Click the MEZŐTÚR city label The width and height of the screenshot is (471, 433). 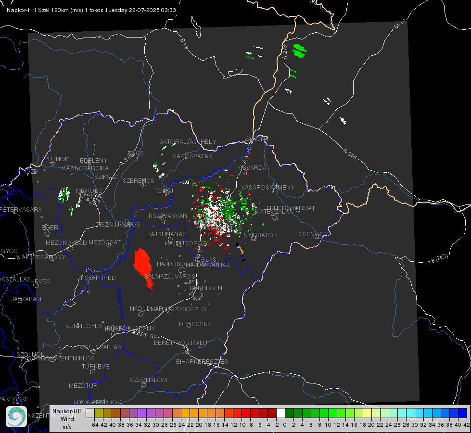(x=83, y=385)
